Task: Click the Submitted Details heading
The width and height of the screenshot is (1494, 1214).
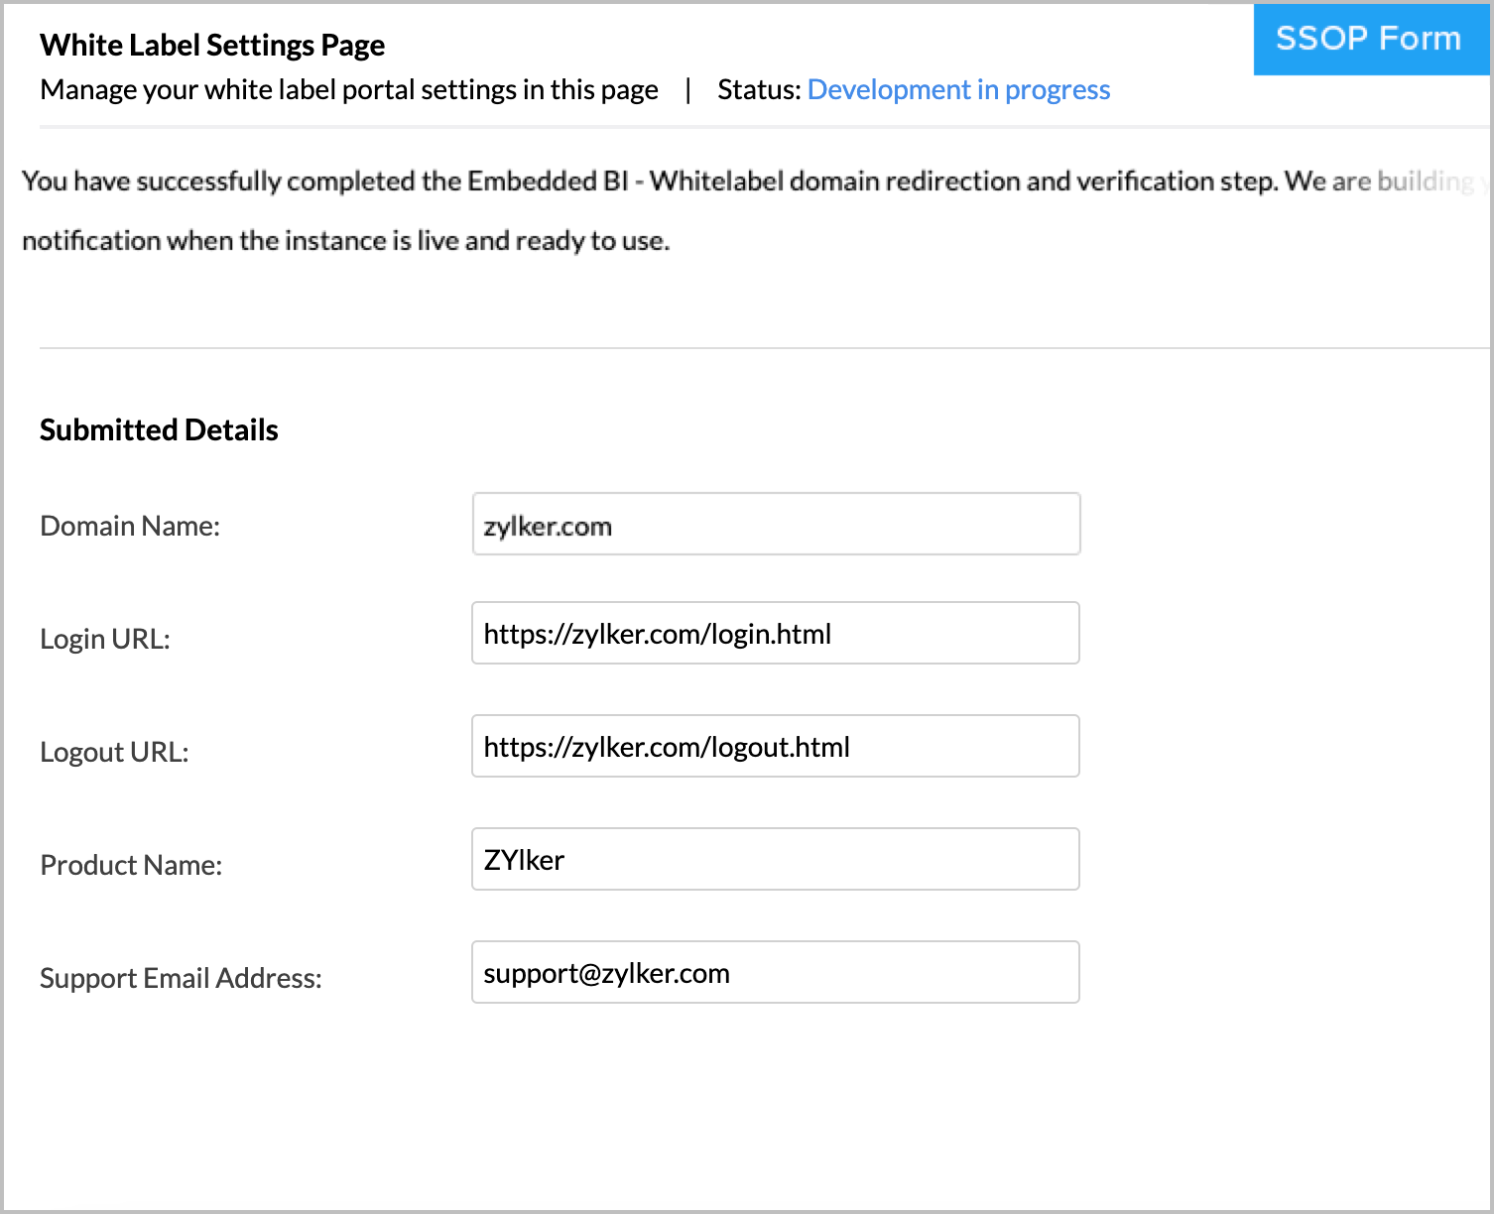Action: pyautogui.click(x=159, y=429)
